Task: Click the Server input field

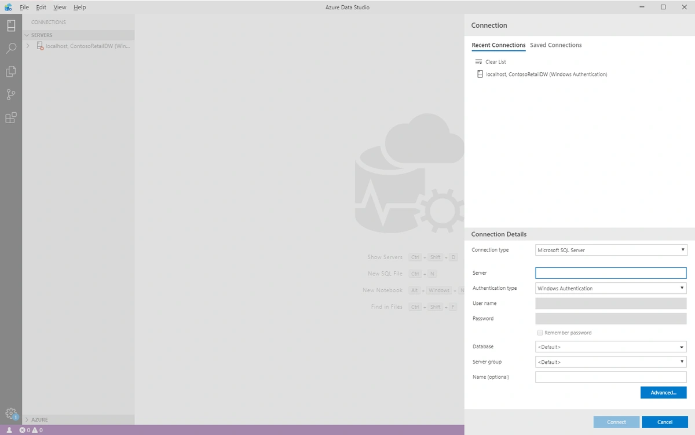Action: [610, 273]
